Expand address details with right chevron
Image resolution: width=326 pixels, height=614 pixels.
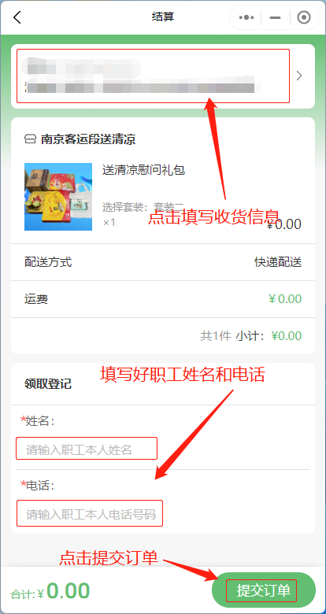[299, 76]
